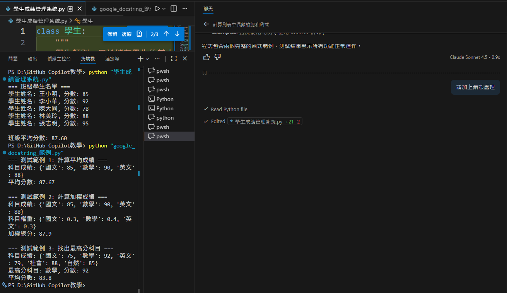507x293 pixels.
Task: Click 復原 to undo the changes
Action: (126, 34)
